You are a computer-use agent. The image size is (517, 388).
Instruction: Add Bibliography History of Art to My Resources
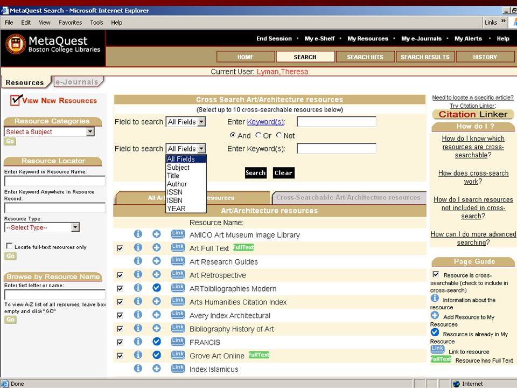click(x=157, y=328)
